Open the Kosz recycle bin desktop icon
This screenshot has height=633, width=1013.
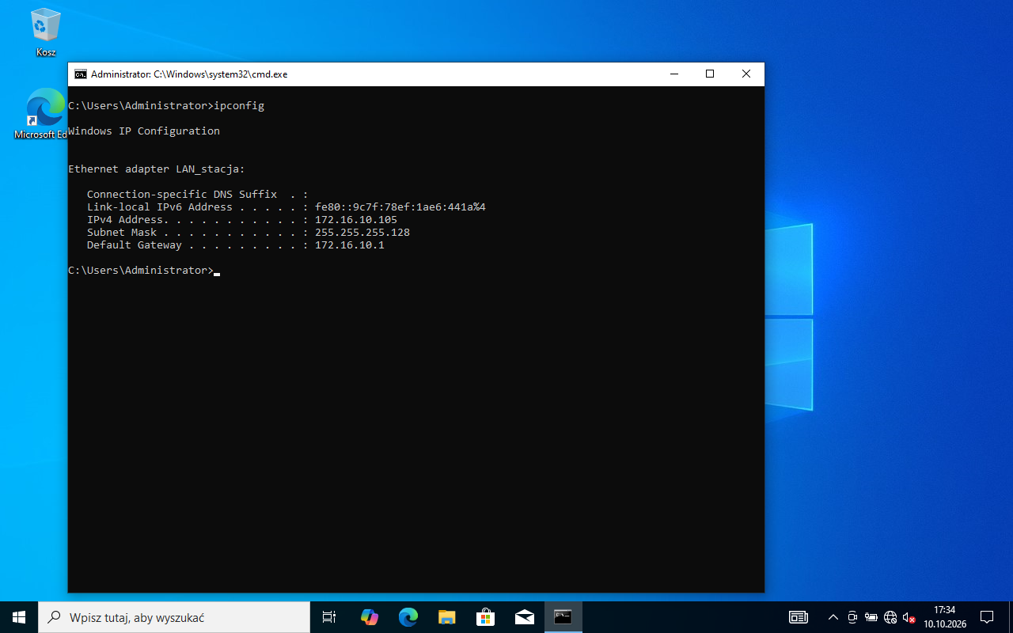click(x=46, y=32)
